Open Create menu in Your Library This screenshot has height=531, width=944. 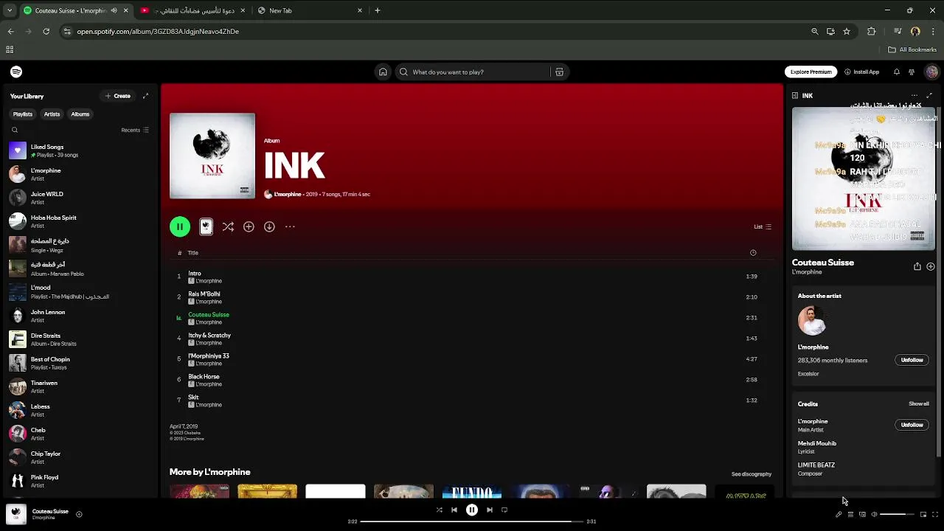[x=118, y=96]
